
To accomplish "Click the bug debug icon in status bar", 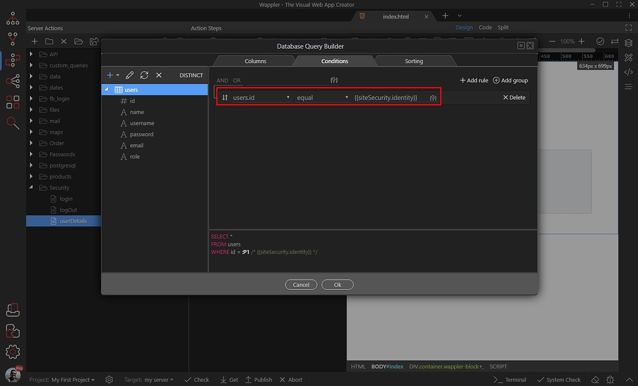I will click(x=610, y=379).
